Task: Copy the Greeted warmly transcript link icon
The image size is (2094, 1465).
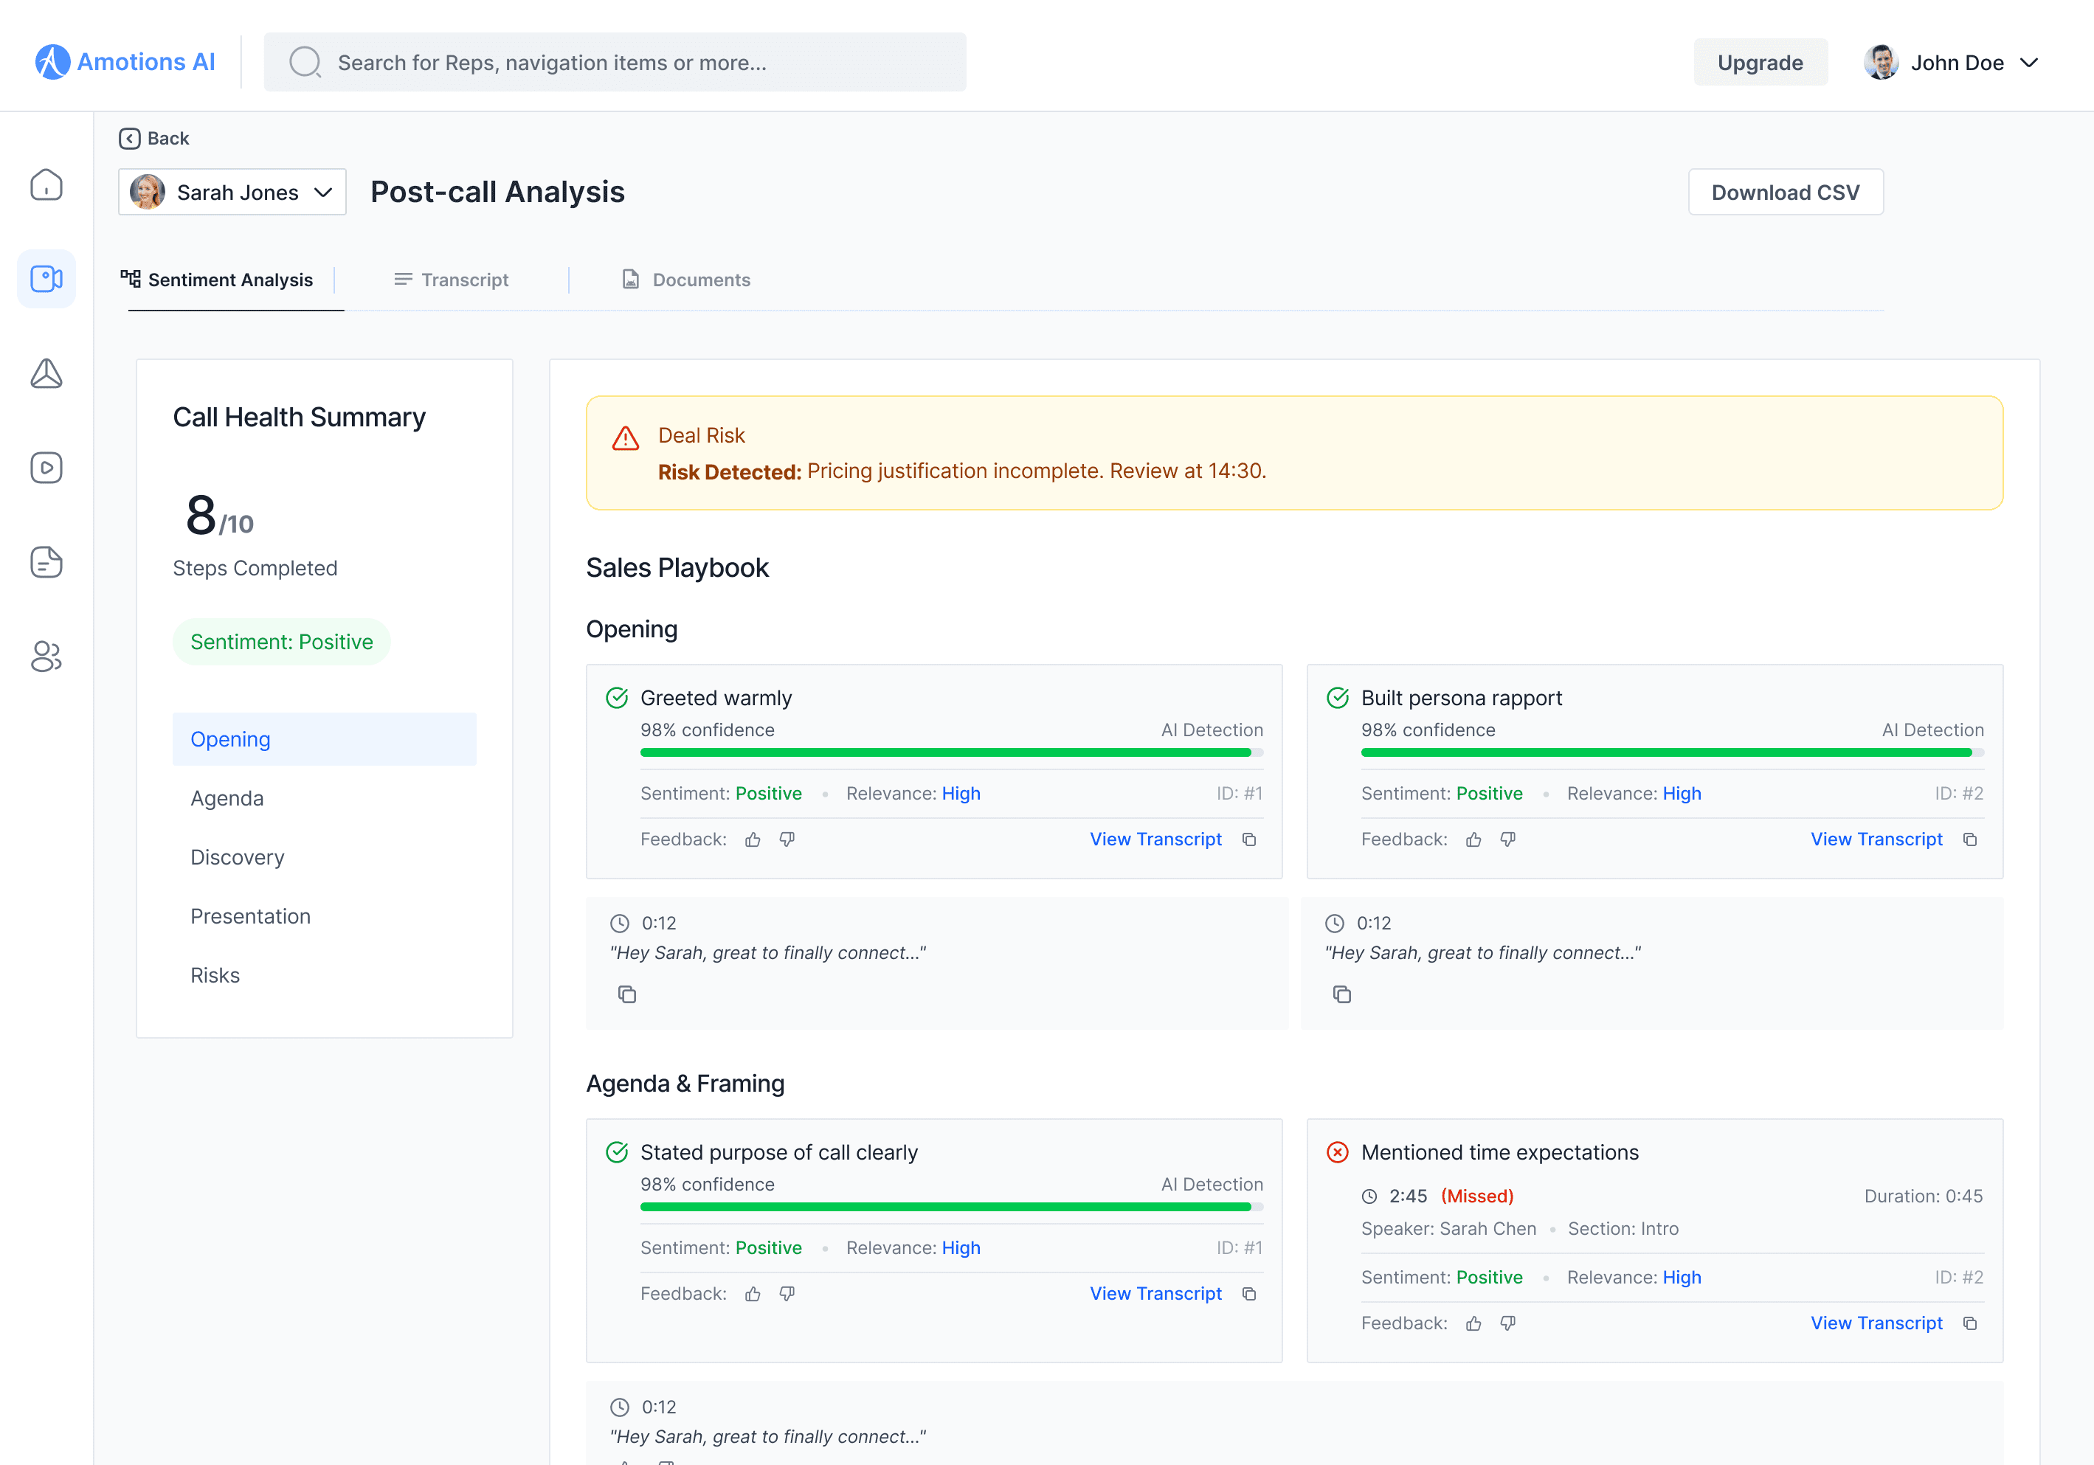Action: [1248, 839]
